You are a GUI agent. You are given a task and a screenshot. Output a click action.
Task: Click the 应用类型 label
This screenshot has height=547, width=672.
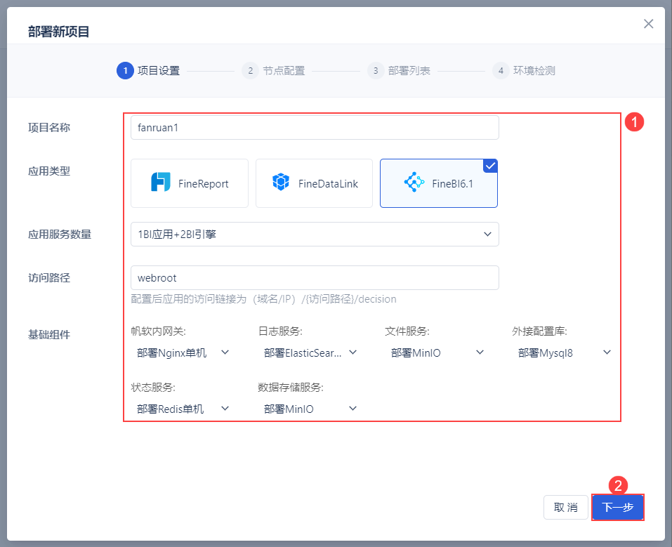(49, 171)
